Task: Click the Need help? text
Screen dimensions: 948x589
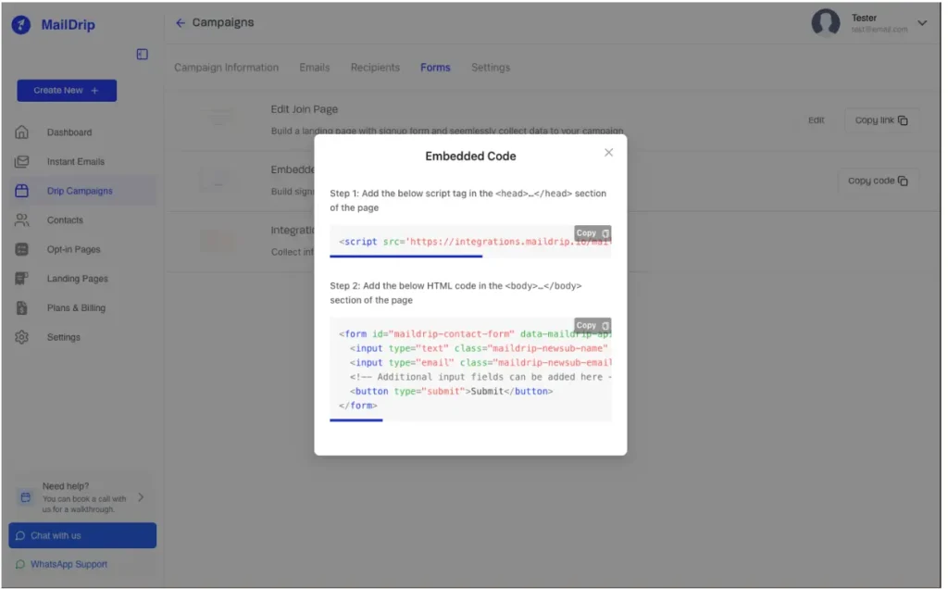Action: click(66, 486)
